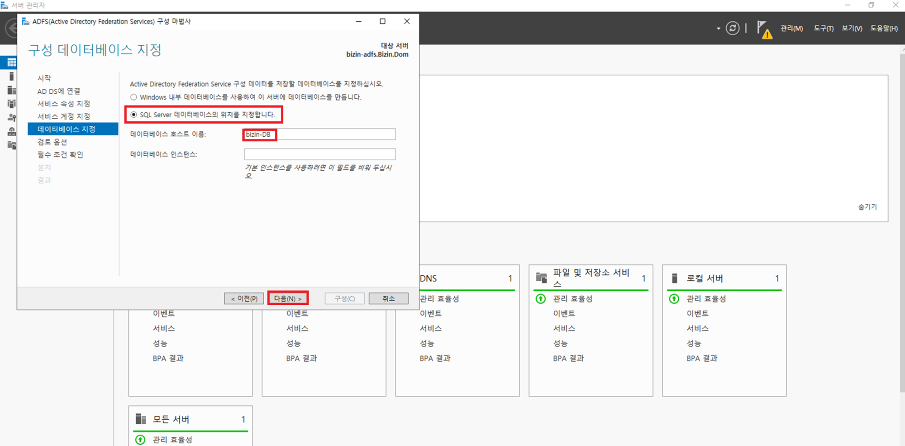Open 이벤트 in DNS tile
Screen dimensions: 905x446
(x=431, y=313)
